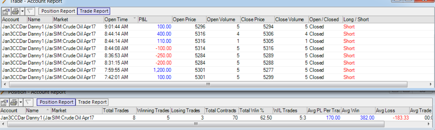Sort trades by P&L column header
Viewport: 435px width, 130px height.
click(155, 19)
